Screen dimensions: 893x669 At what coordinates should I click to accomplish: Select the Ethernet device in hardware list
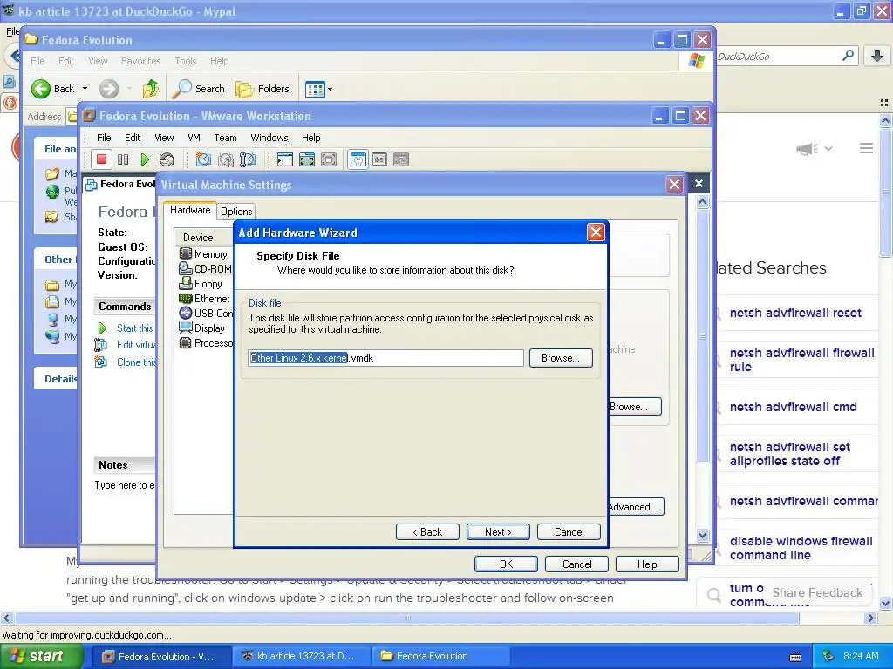click(205, 298)
